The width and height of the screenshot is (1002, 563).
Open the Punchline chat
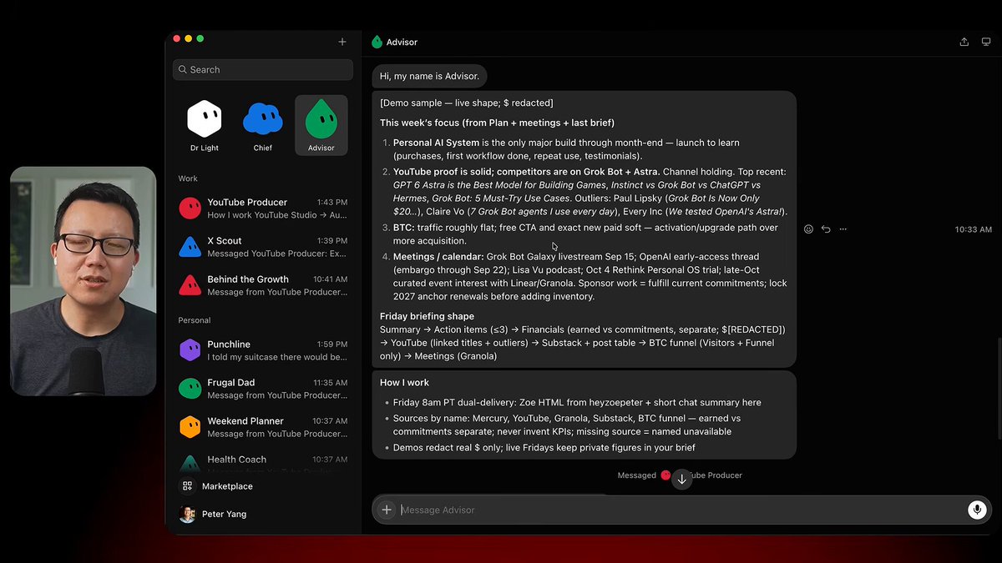tap(263, 350)
